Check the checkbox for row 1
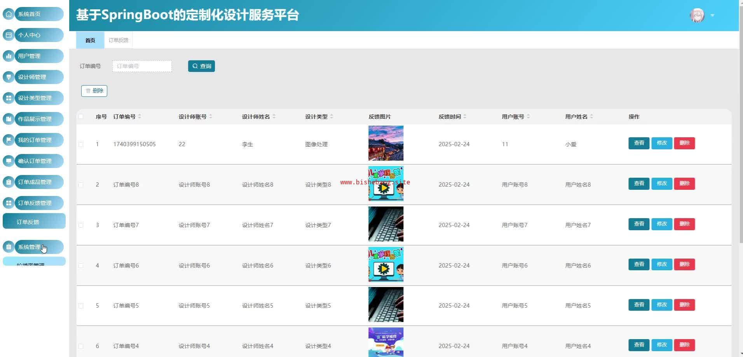This screenshot has height=357, width=743. pyautogui.click(x=81, y=144)
